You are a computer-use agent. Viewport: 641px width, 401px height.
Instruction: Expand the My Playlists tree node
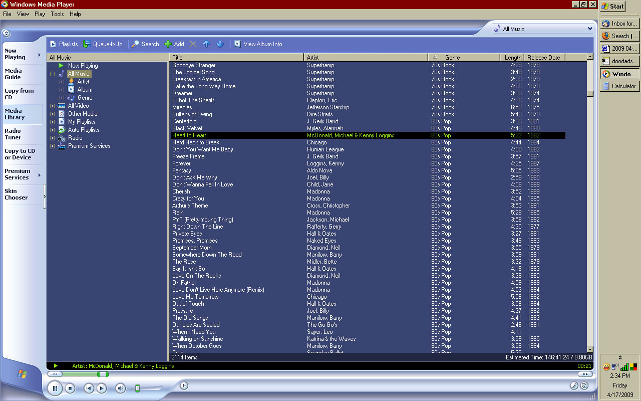pyautogui.click(x=52, y=122)
